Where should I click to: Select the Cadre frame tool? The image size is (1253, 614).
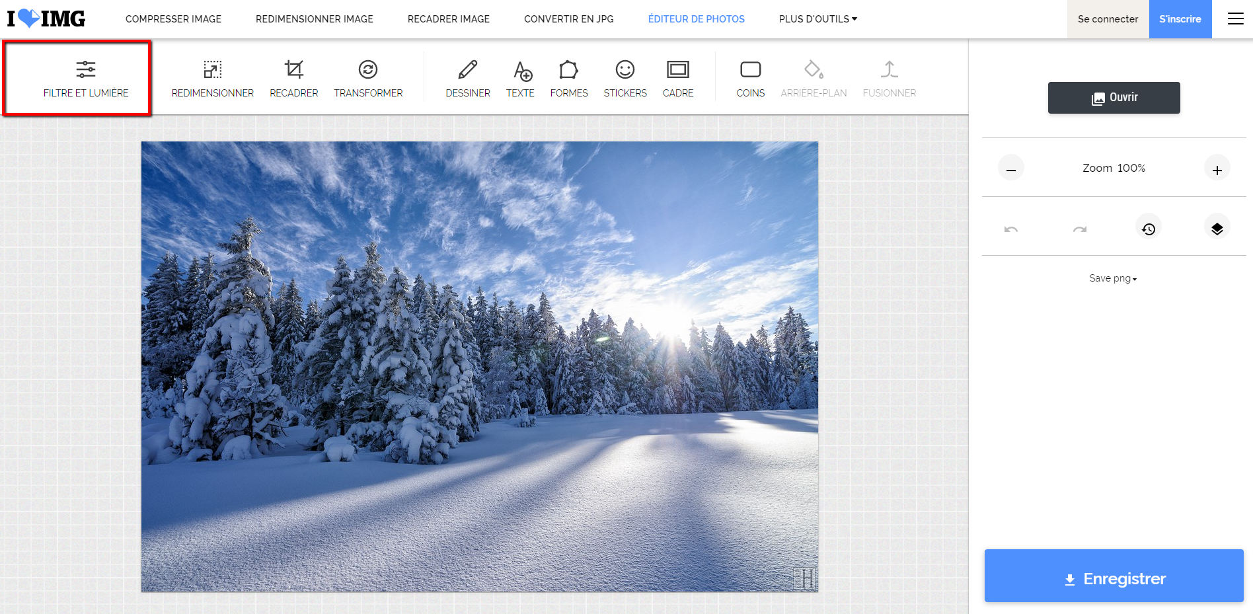tap(677, 78)
